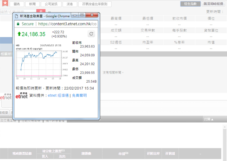Click the 總股數 column header
The width and height of the screenshot is (227, 161).
click(86, 153)
